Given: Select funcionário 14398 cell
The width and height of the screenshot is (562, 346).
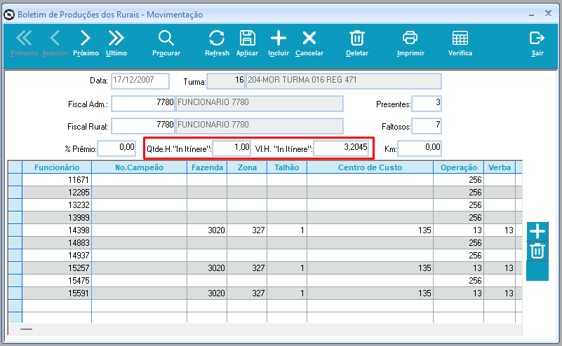Looking at the screenshot, I should 57,230.
